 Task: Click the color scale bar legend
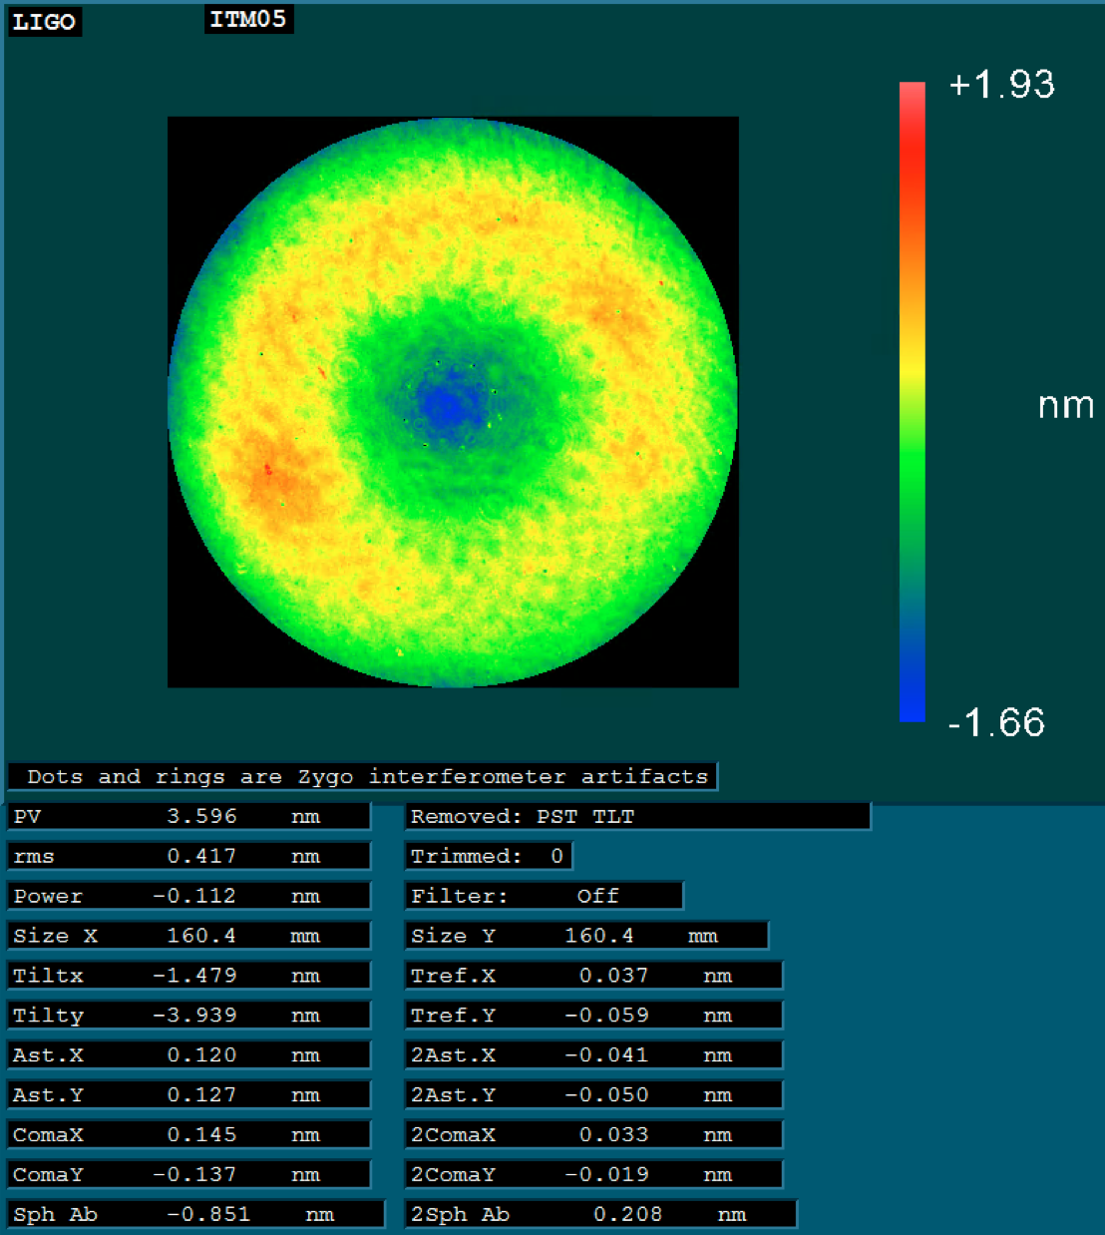912,401
